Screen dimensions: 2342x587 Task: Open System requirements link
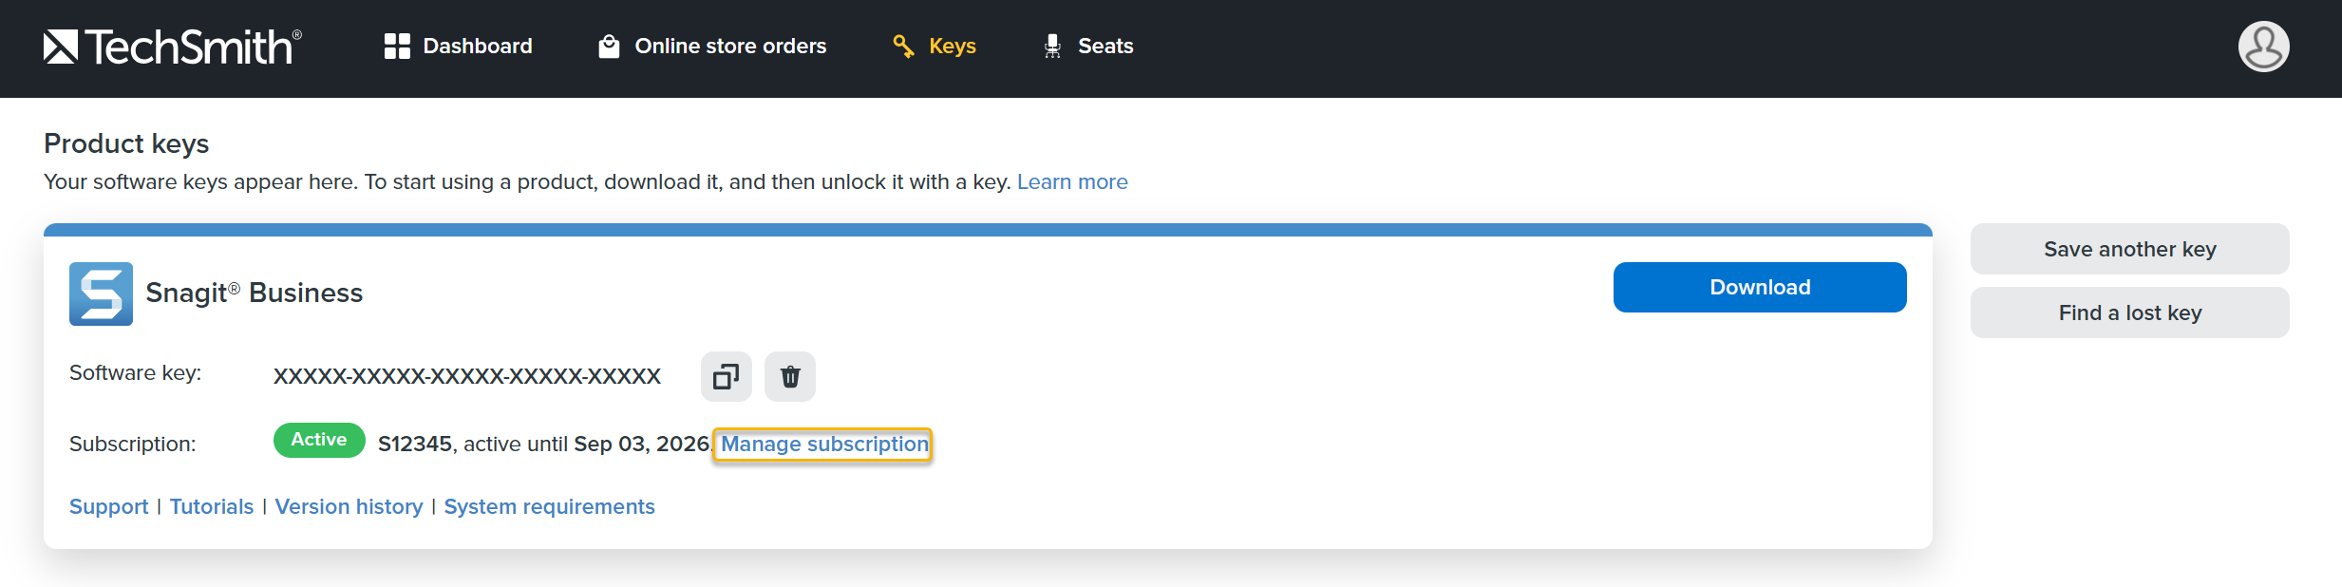pyautogui.click(x=549, y=507)
